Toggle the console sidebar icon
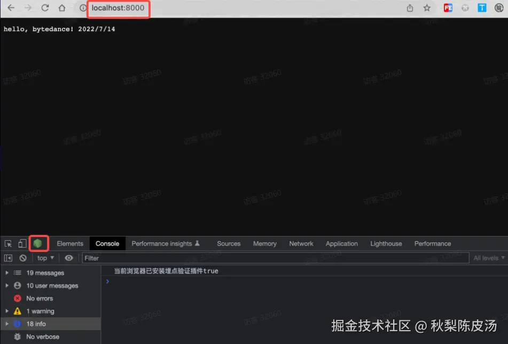 [x=8, y=258]
